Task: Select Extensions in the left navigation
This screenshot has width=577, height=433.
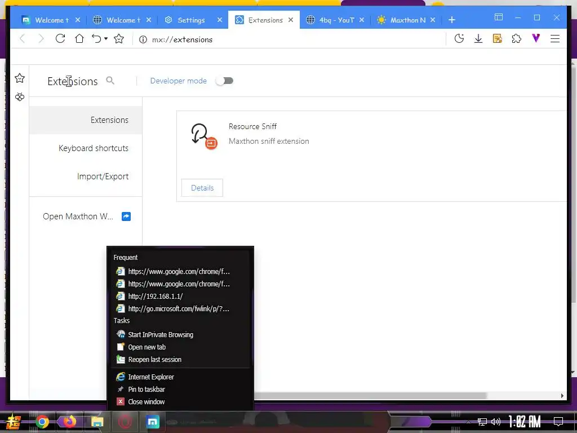Action: (x=86, y=120)
